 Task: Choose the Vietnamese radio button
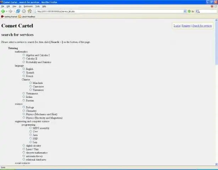(24, 93)
